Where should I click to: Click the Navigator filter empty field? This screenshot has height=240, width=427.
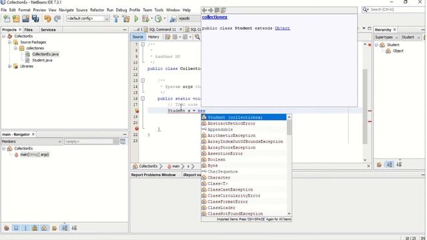click(89, 141)
